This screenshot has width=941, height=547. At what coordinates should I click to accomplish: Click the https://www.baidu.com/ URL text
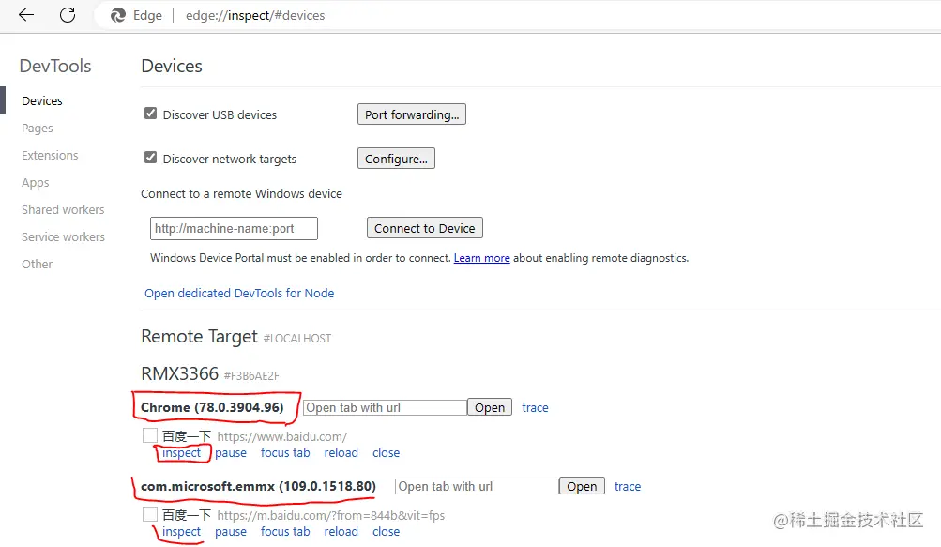[282, 436]
